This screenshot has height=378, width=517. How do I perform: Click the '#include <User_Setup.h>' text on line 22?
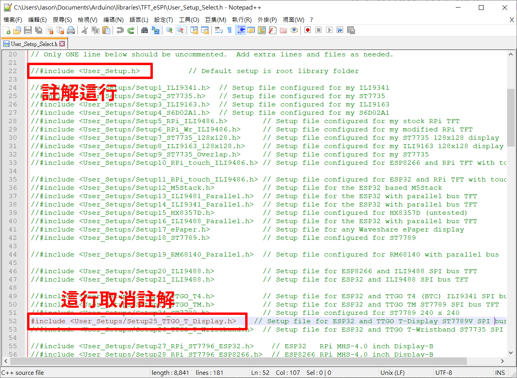tap(90, 71)
